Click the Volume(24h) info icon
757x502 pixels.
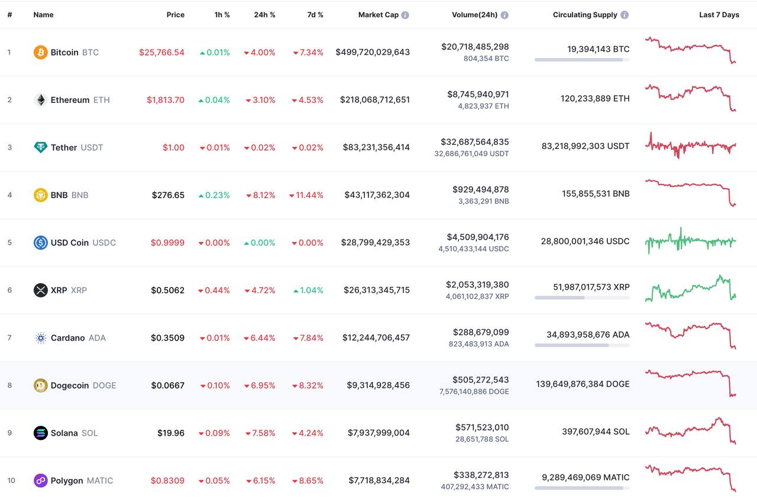click(504, 15)
